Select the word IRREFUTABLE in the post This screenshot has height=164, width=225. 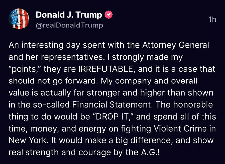(106, 69)
